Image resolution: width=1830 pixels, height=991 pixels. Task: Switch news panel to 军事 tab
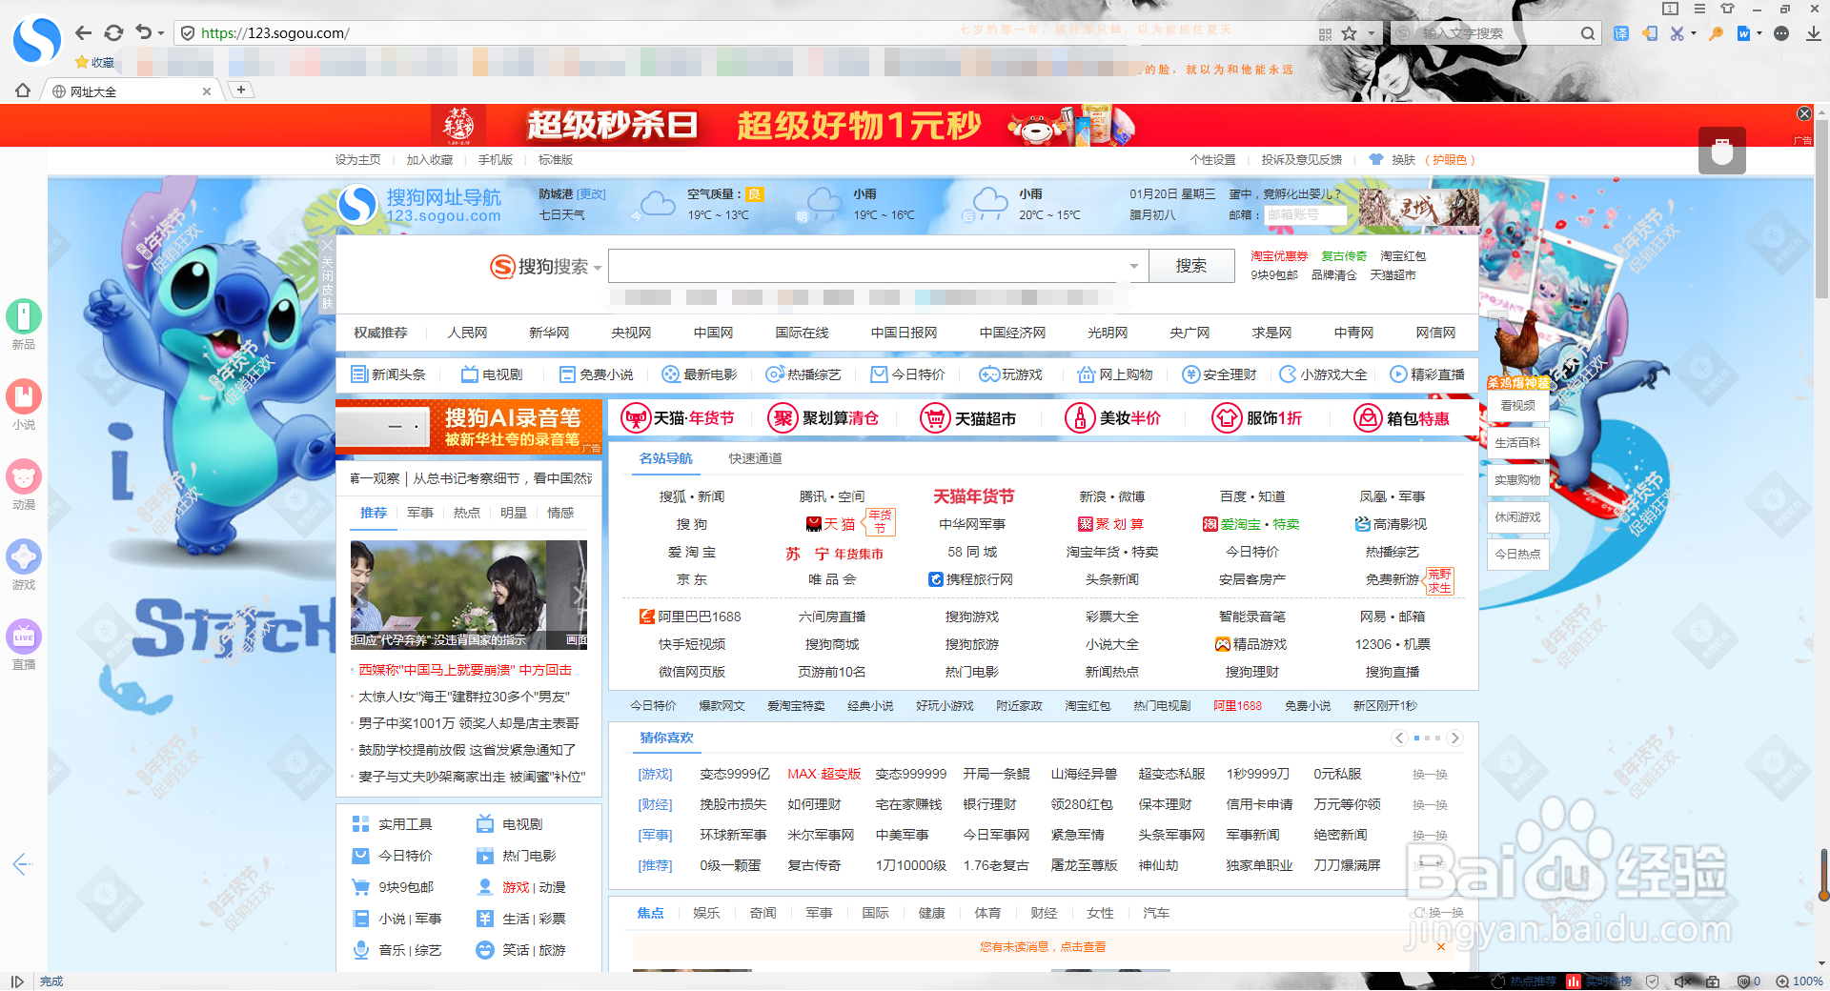click(x=420, y=513)
